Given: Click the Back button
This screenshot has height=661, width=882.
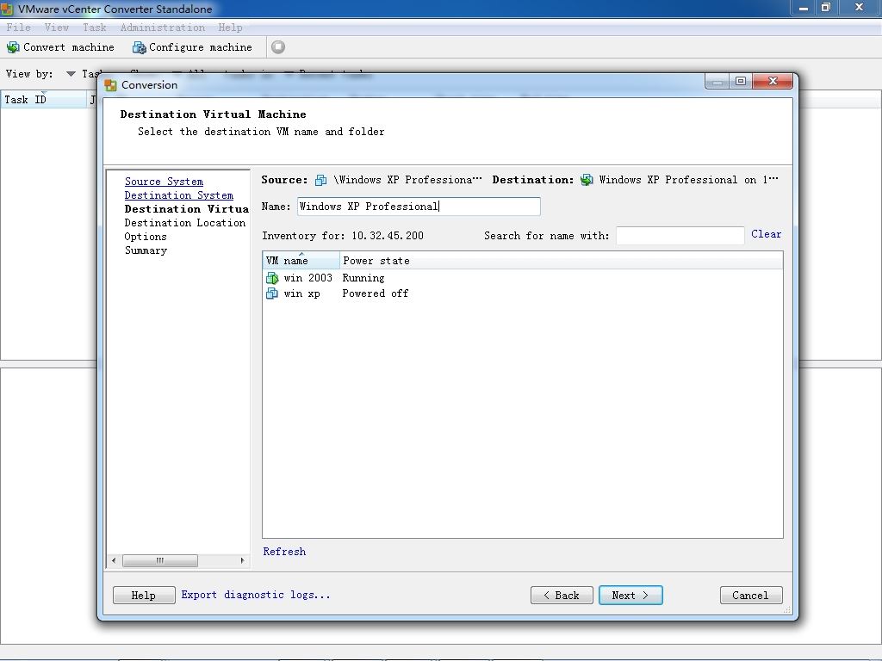Looking at the screenshot, I should pos(562,596).
